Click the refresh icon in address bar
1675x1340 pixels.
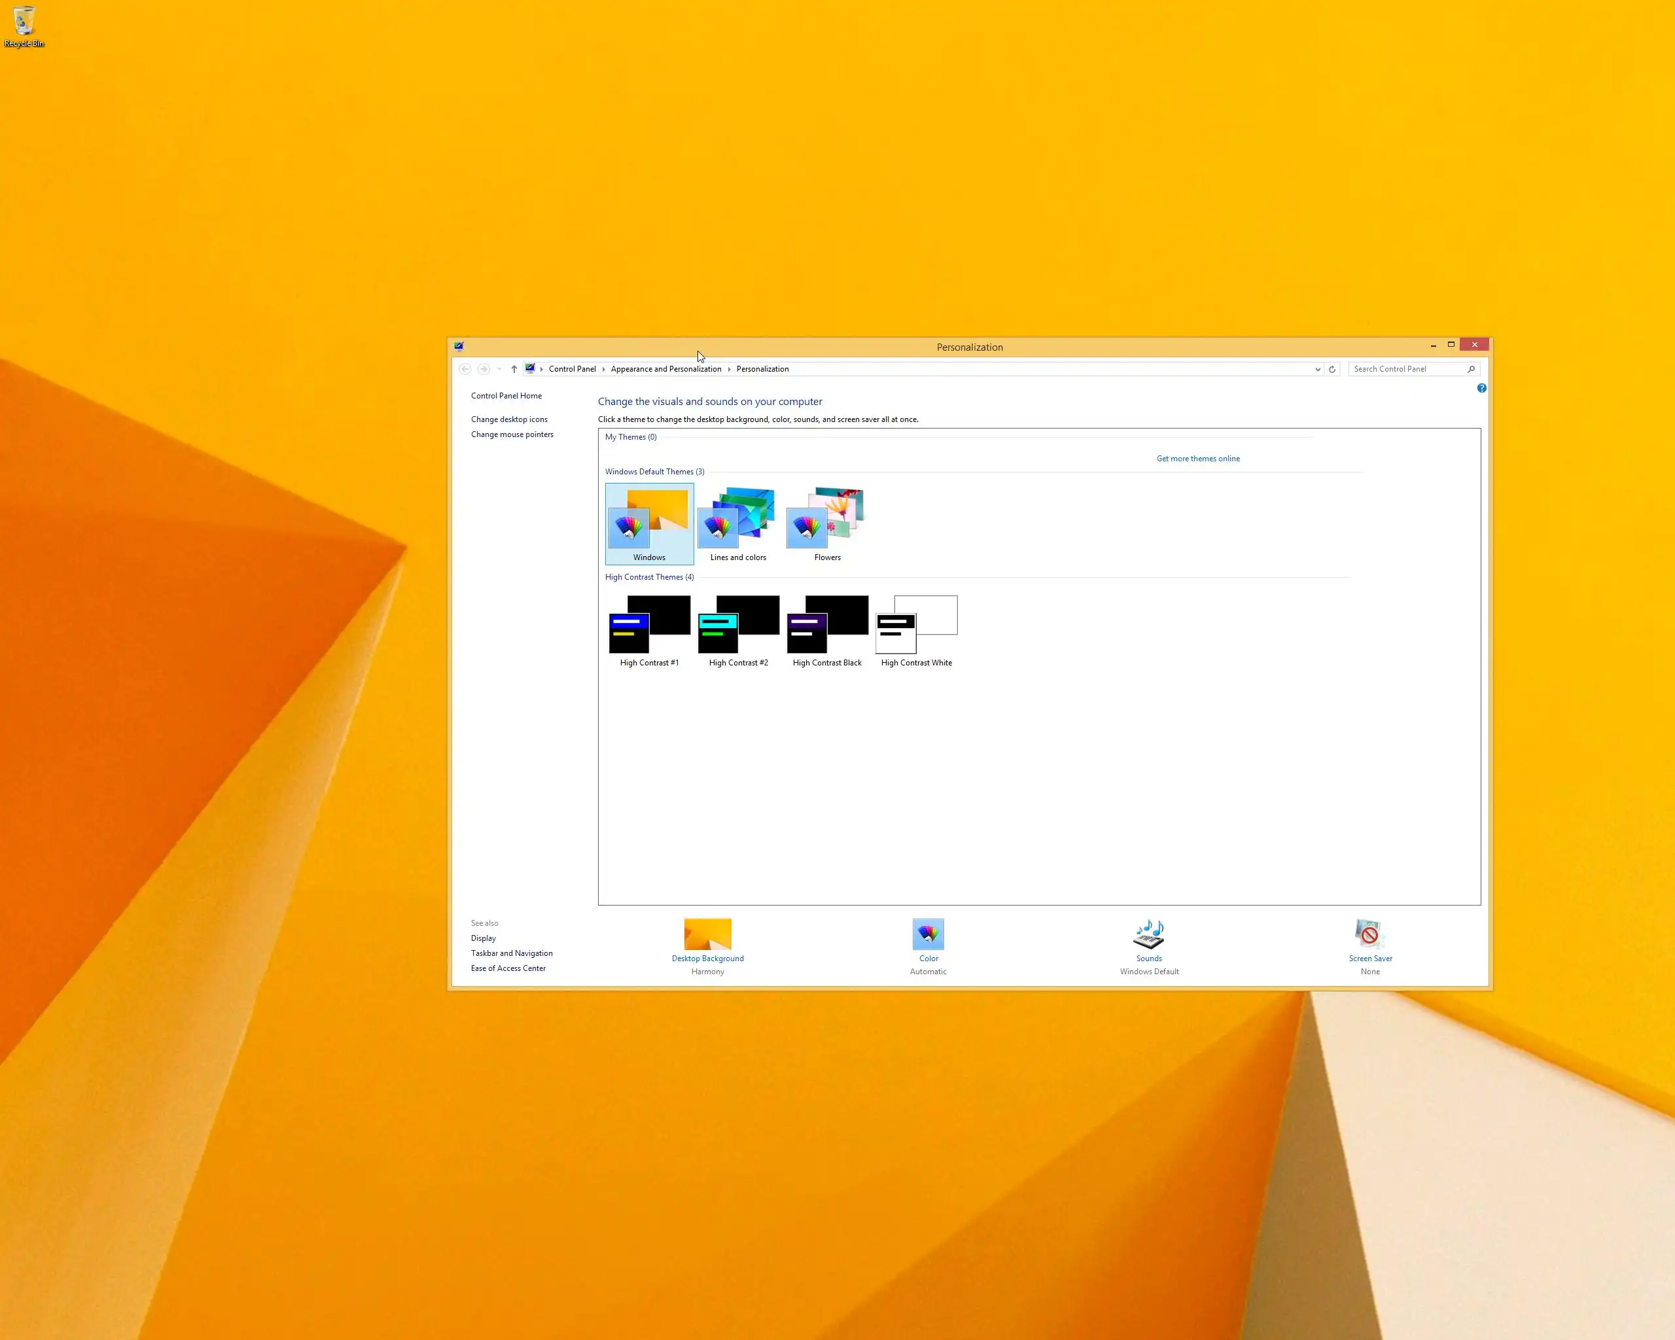tap(1331, 370)
